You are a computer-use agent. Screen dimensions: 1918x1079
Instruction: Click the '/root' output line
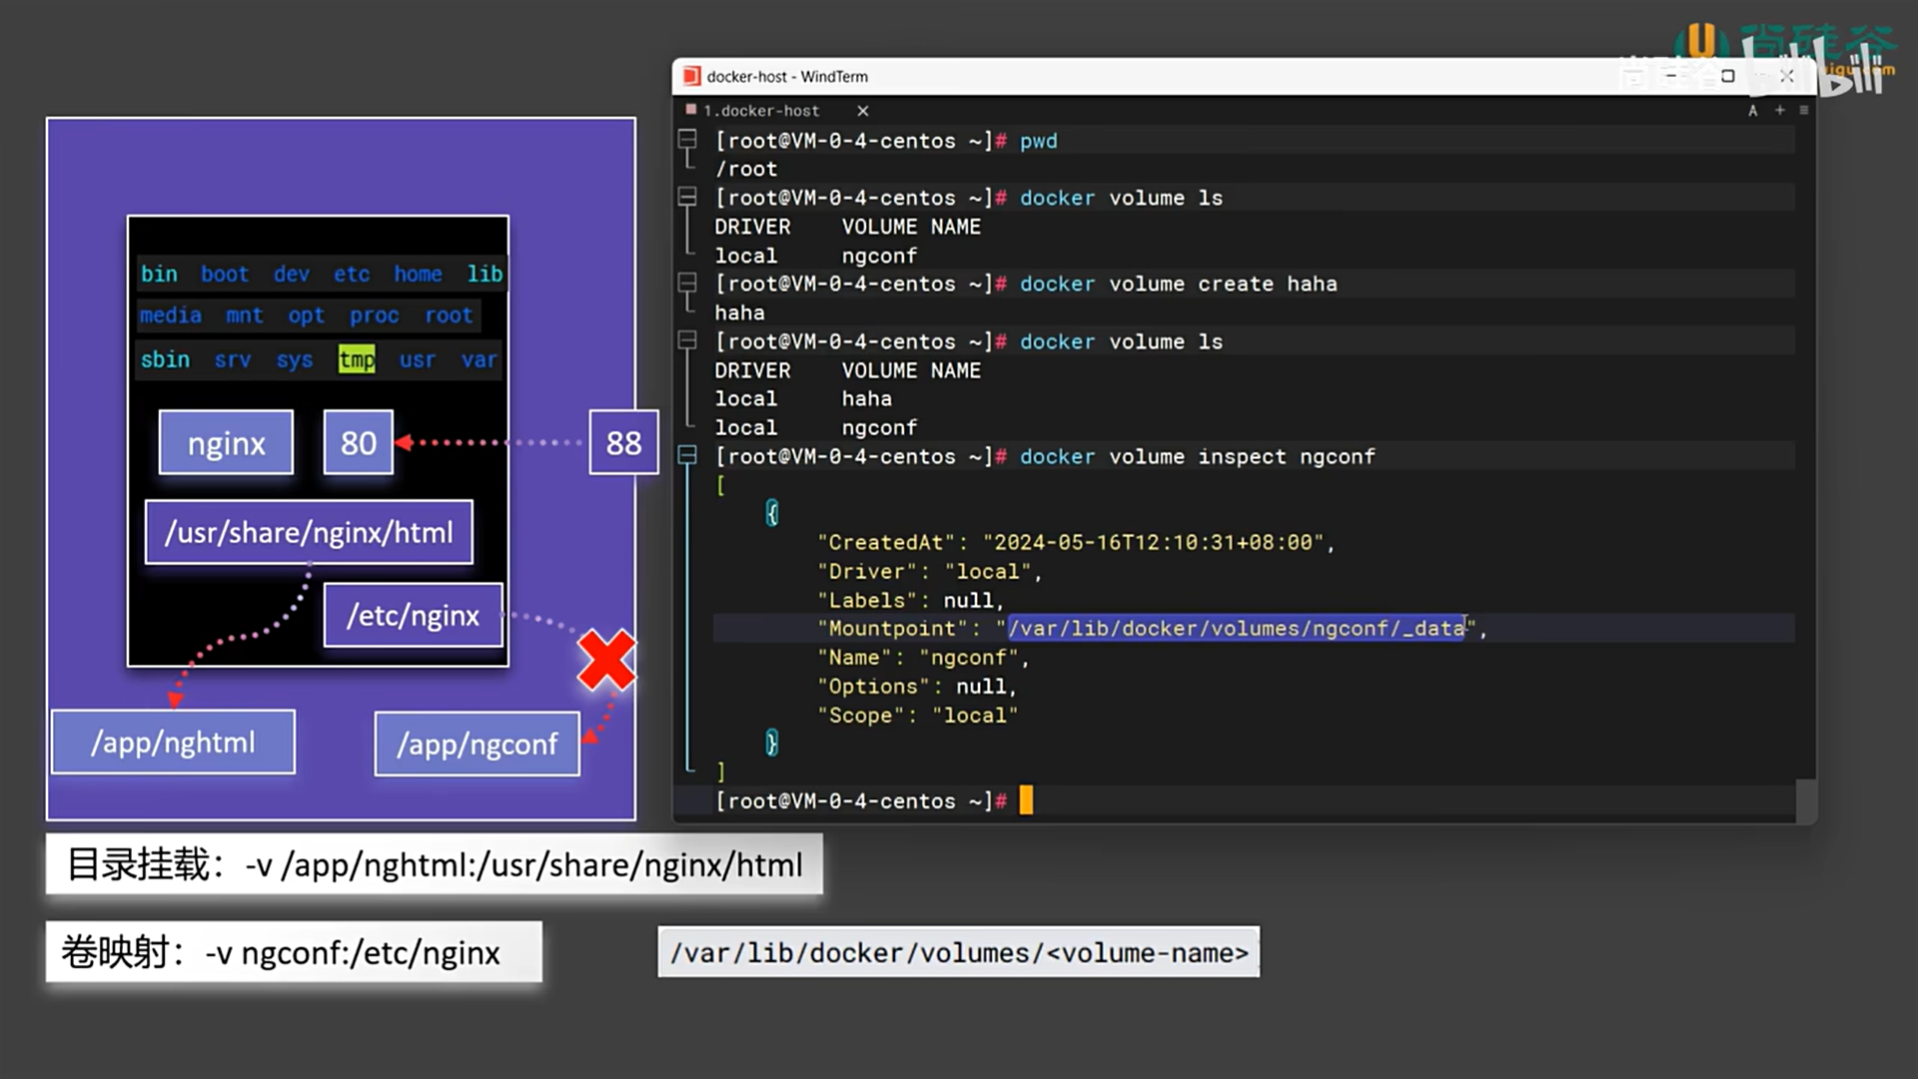746,169
